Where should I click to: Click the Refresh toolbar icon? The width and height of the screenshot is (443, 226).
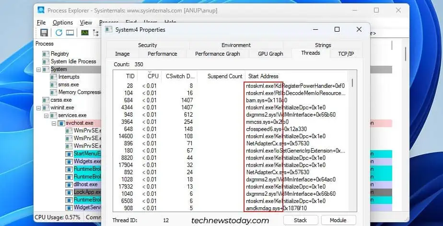tap(59, 33)
